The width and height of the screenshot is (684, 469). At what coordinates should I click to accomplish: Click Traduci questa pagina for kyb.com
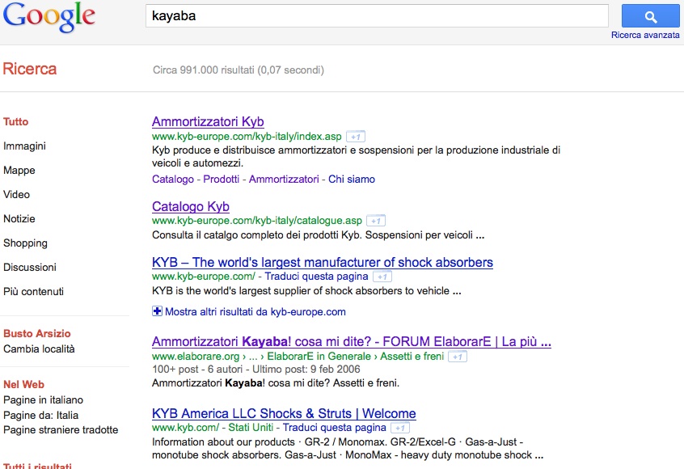point(335,428)
